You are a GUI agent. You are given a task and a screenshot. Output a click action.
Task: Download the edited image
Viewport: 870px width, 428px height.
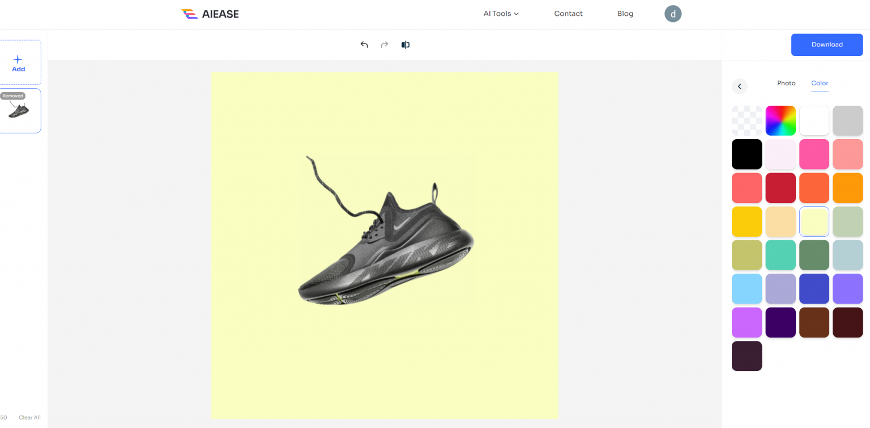827,44
